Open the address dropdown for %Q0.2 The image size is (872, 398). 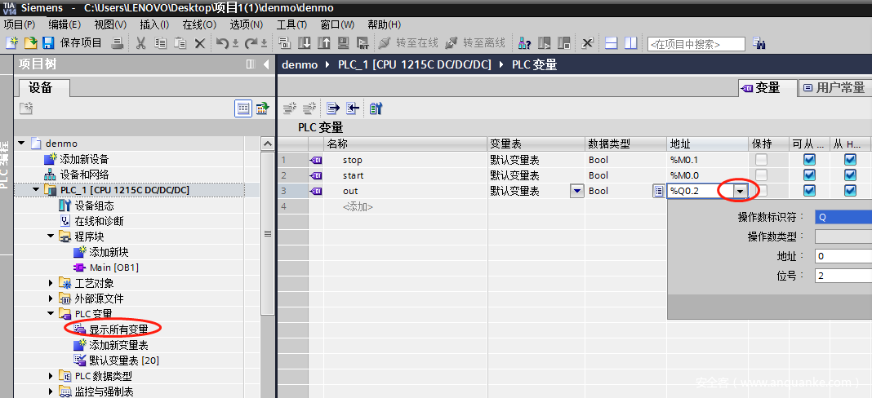pos(740,191)
